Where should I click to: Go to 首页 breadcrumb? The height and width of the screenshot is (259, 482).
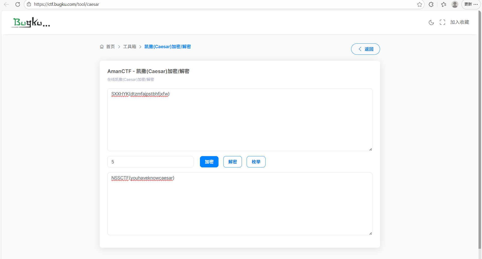coord(110,47)
